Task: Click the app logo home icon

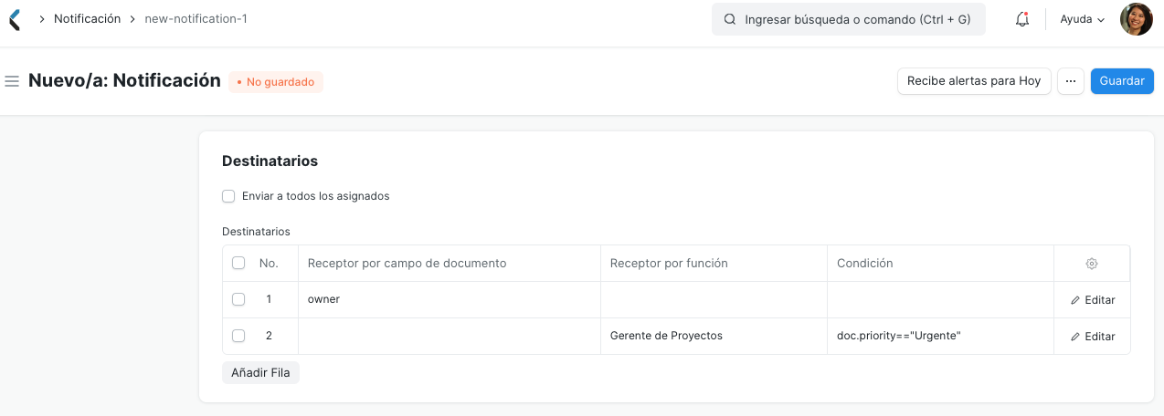Action: (x=14, y=19)
